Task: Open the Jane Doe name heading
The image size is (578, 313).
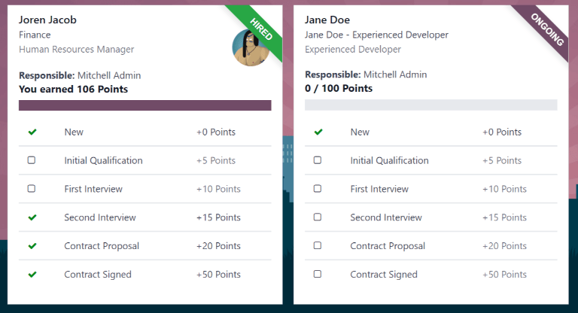Action: [x=327, y=20]
